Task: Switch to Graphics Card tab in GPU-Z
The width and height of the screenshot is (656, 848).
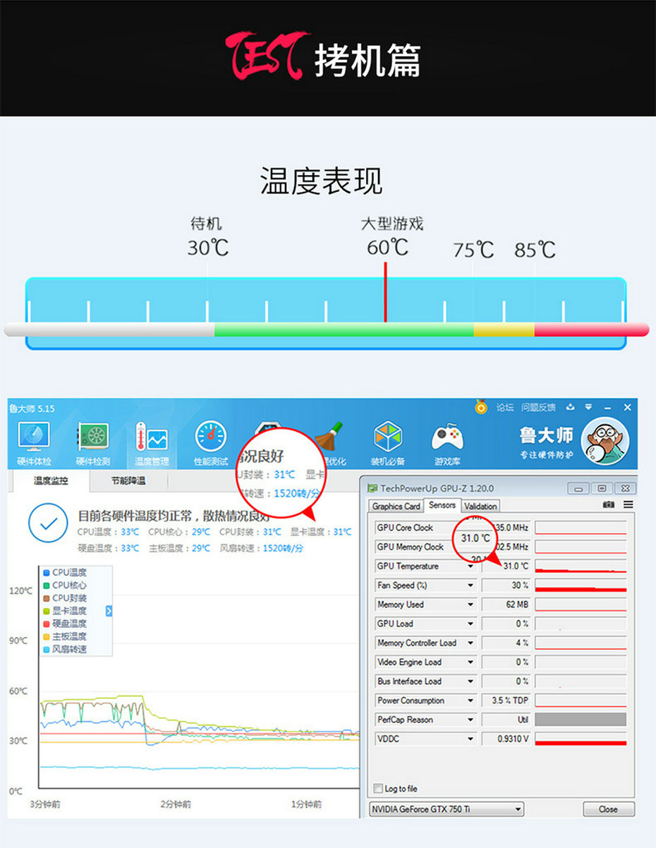Action: [x=396, y=506]
